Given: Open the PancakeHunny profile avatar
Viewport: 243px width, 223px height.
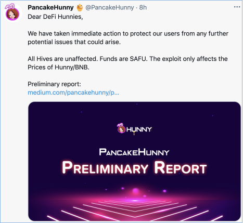Looking at the screenshot, I should [x=12, y=13].
